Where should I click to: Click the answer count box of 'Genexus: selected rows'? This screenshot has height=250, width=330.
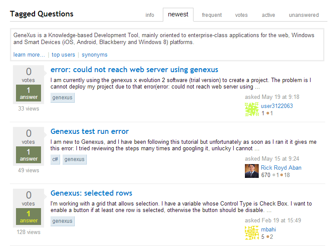(29, 217)
